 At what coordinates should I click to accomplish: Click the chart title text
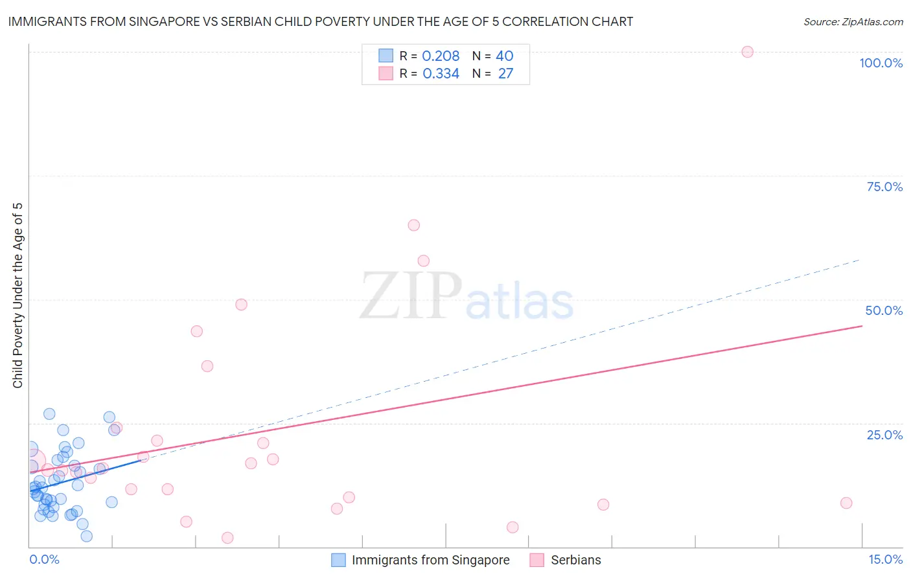click(321, 21)
